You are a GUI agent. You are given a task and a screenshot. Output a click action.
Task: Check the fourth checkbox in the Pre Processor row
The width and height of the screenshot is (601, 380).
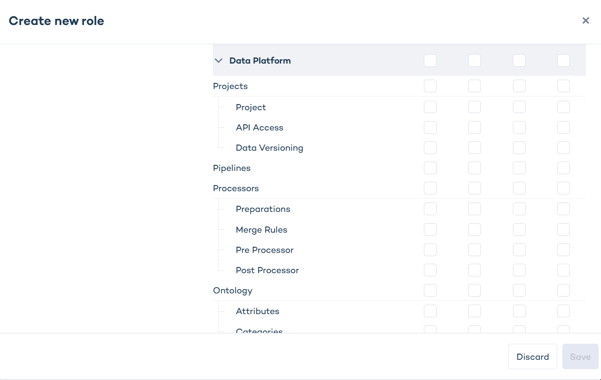[x=563, y=250]
